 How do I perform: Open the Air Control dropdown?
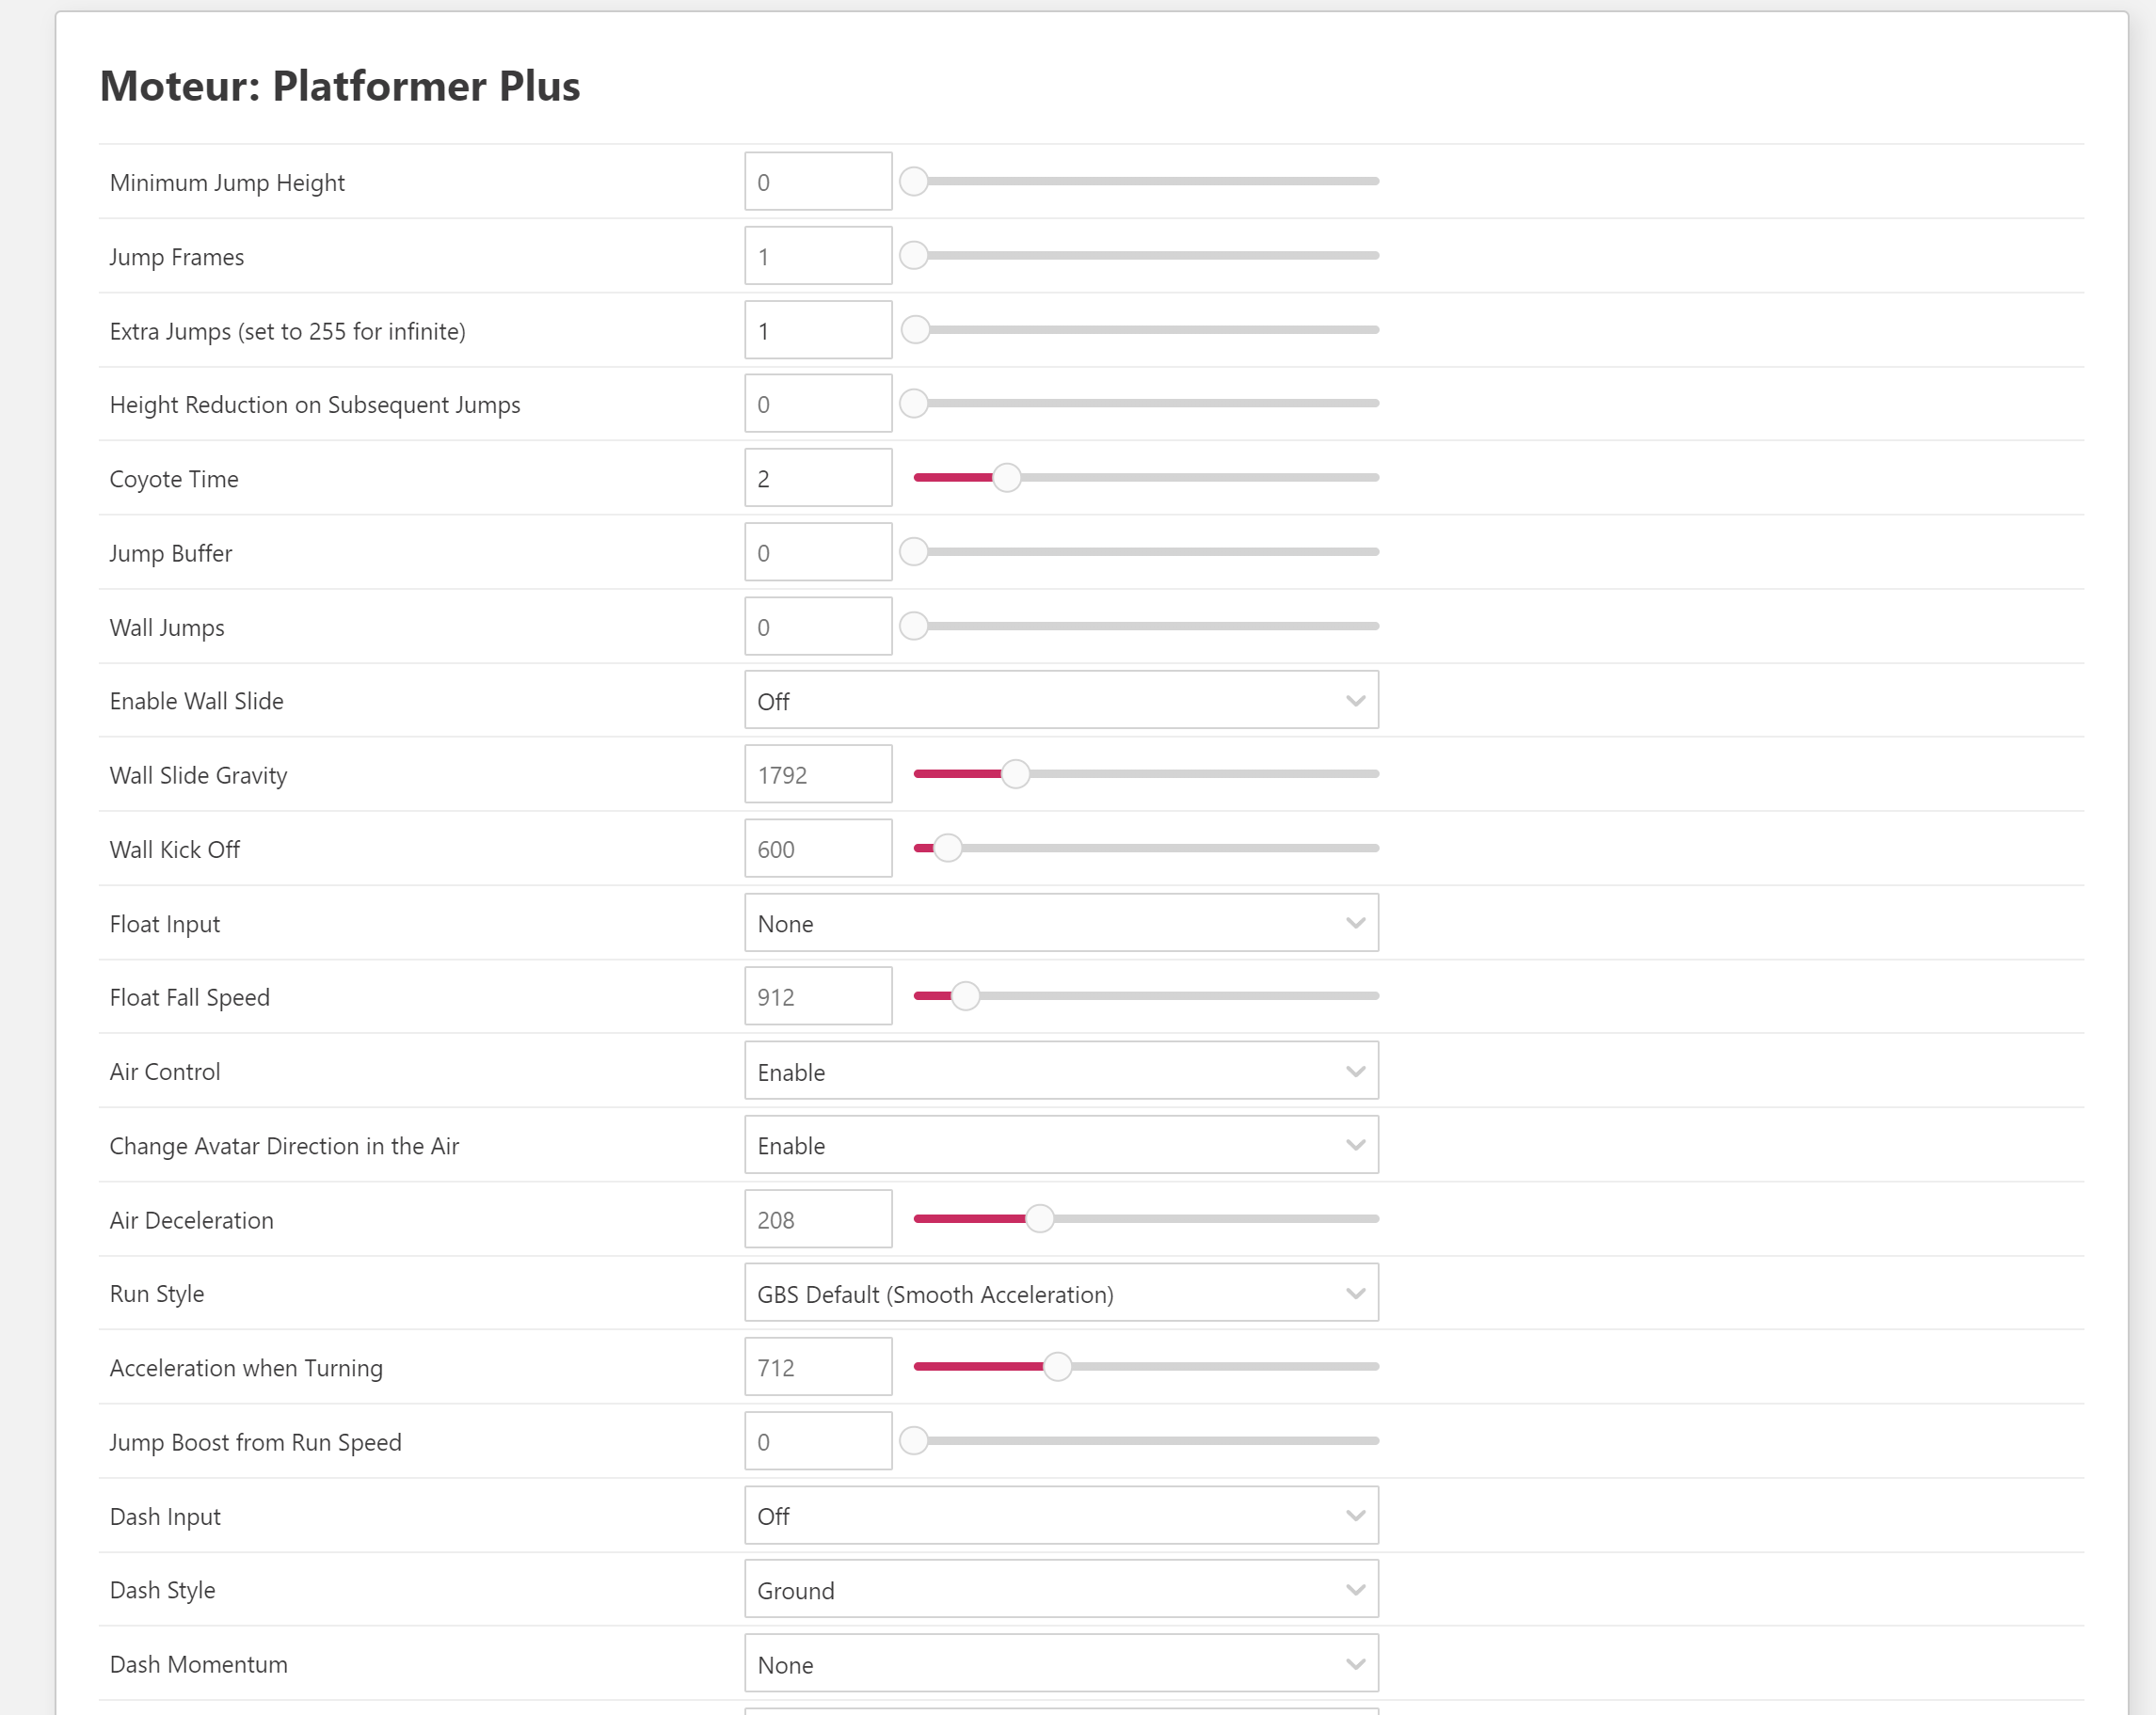click(1061, 1072)
